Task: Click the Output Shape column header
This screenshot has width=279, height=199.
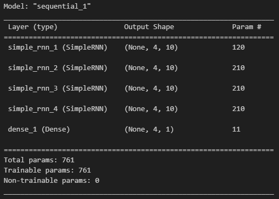Action: click(x=149, y=27)
